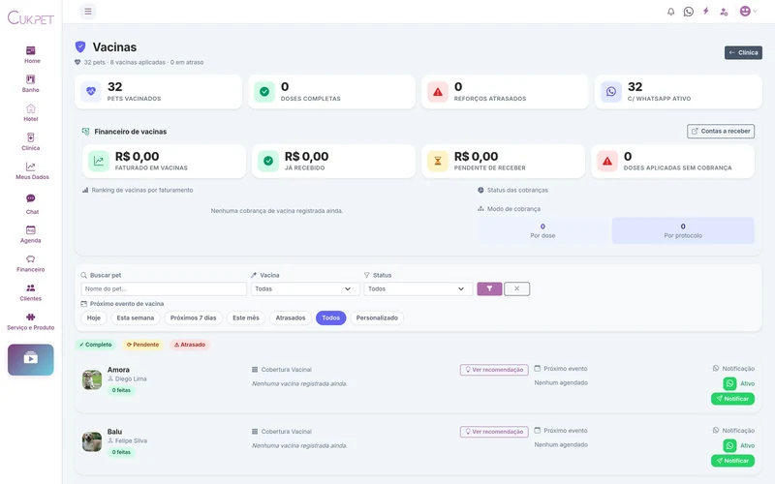The height and width of the screenshot is (484, 775).
Task: Select the Esta semana filter chip
Action: [x=136, y=318]
